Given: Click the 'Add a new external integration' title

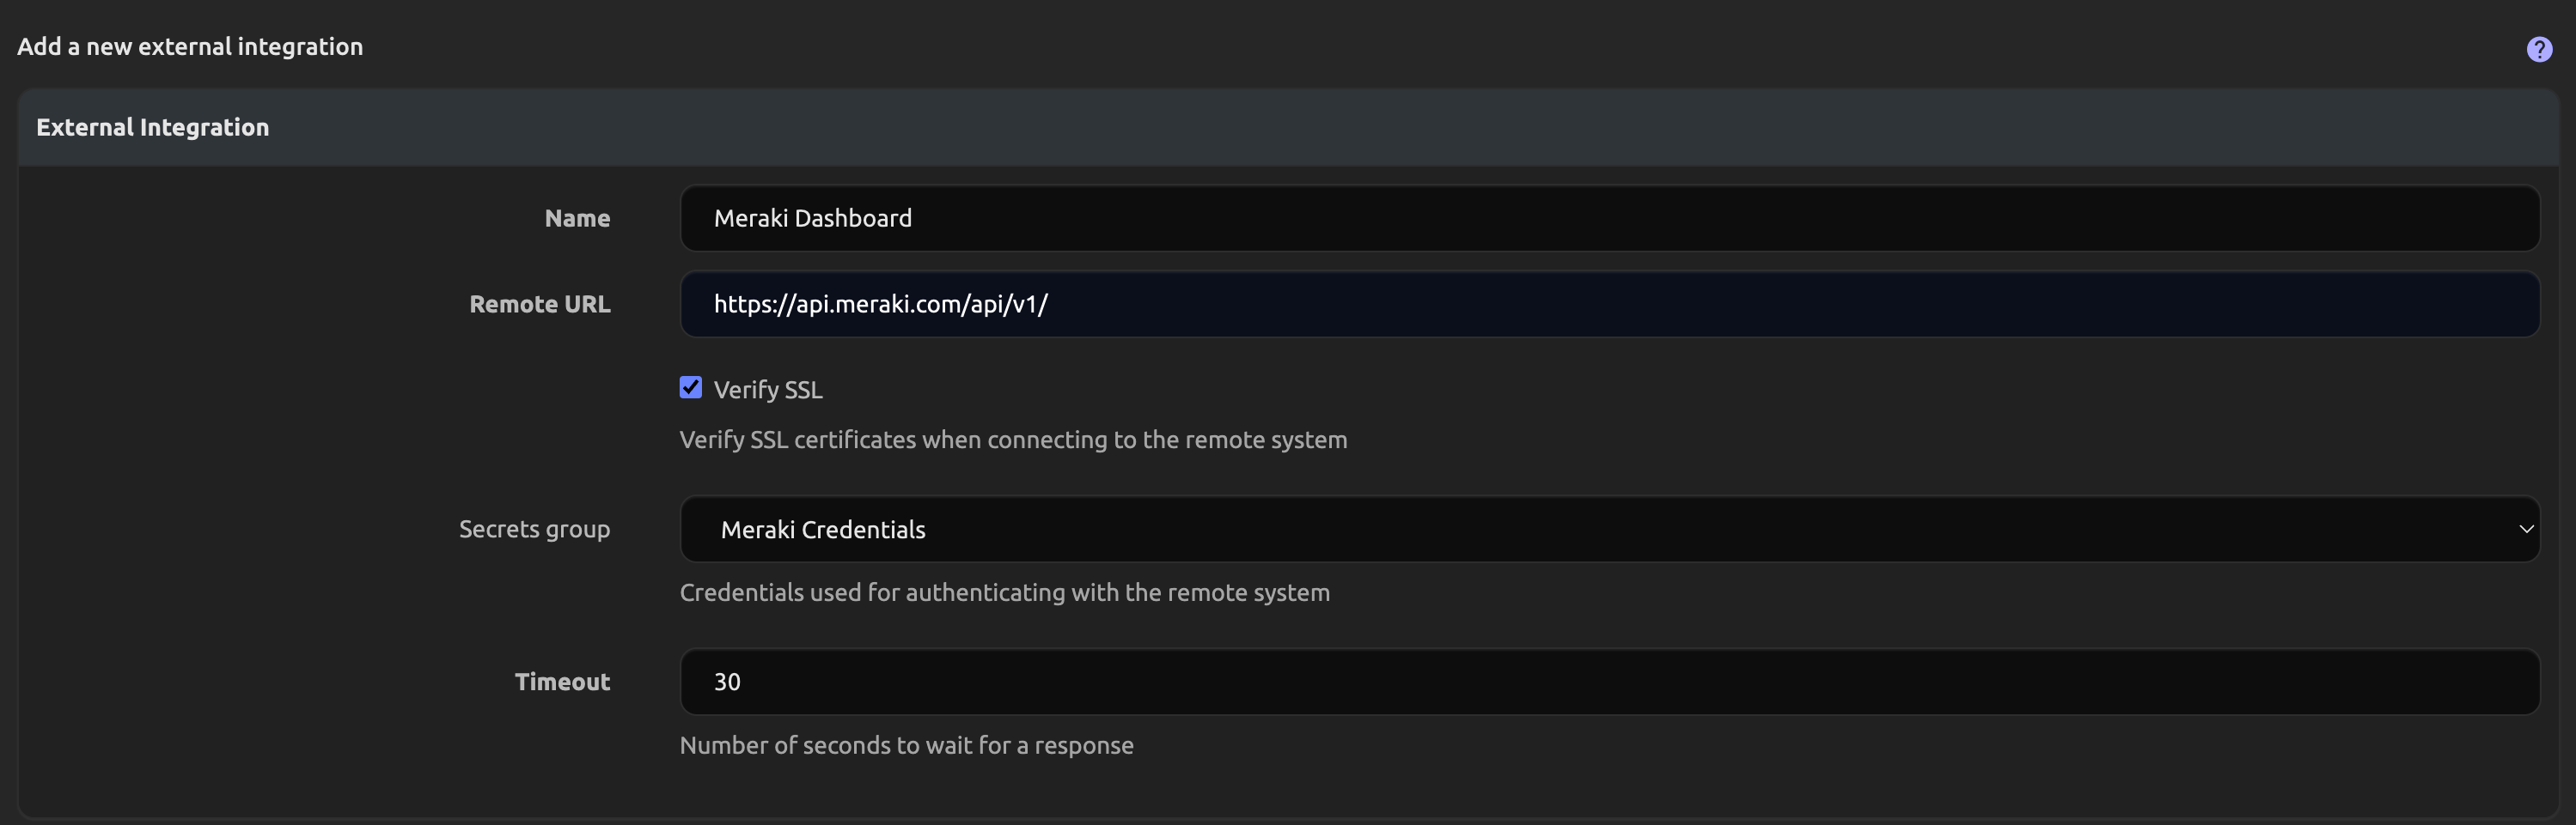Looking at the screenshot, I should [190, 47].
